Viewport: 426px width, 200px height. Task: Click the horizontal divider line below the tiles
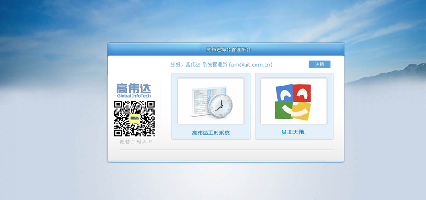click(252, 150)
